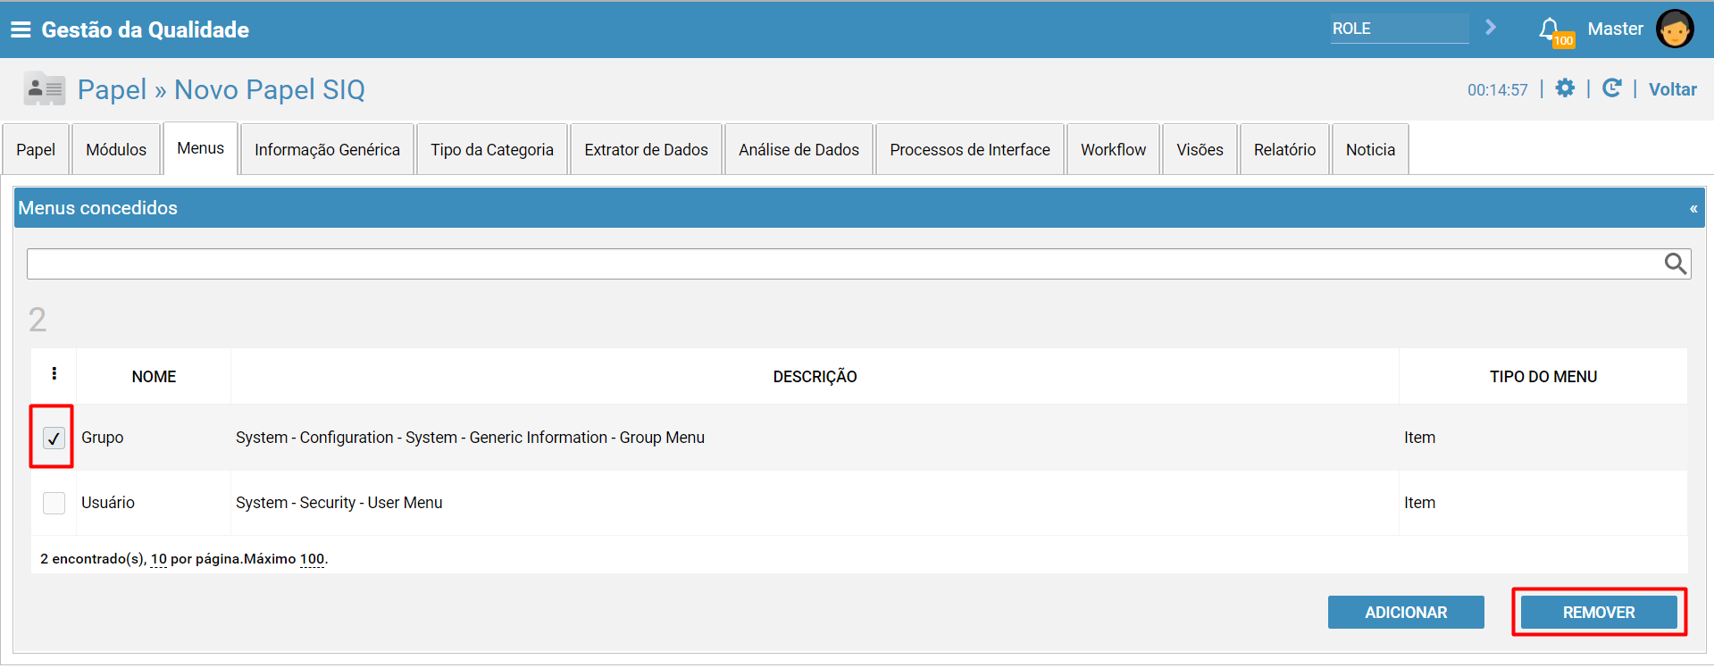This screenshot has height=668, width=1714.
Task: Click the session timer 00:14:57
Action: (x=1497, y=90)
